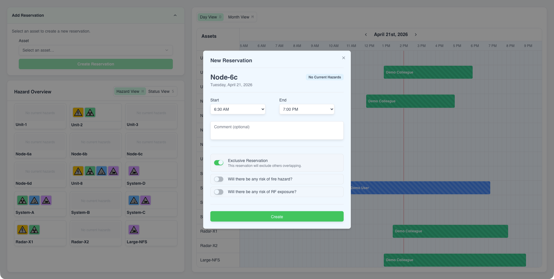Open Demo Colleague reservation on Large-NFS row
The height and width of the screenshot is (279, 554).
(x=455, y=260)
